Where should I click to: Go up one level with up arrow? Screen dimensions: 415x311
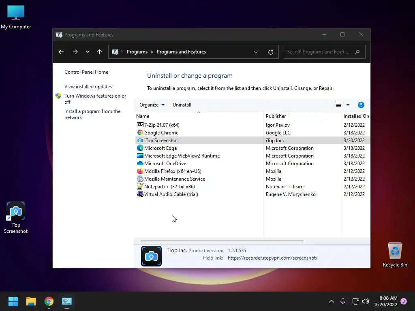tap(100, 52)
